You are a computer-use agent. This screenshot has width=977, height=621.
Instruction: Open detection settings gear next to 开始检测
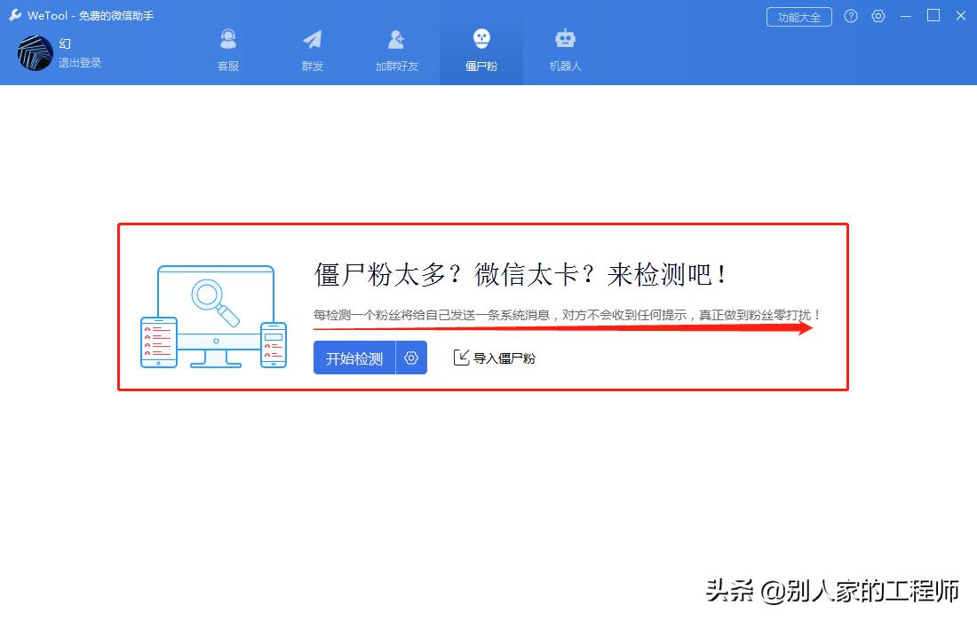point(410,358)
